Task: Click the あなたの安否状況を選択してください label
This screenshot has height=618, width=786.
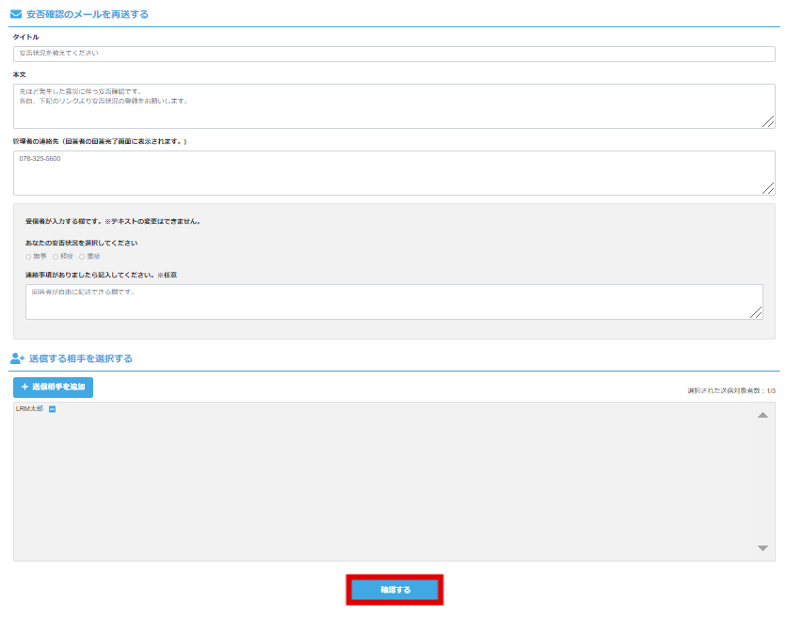Action: pyautogui.click(x=81, y=243)
